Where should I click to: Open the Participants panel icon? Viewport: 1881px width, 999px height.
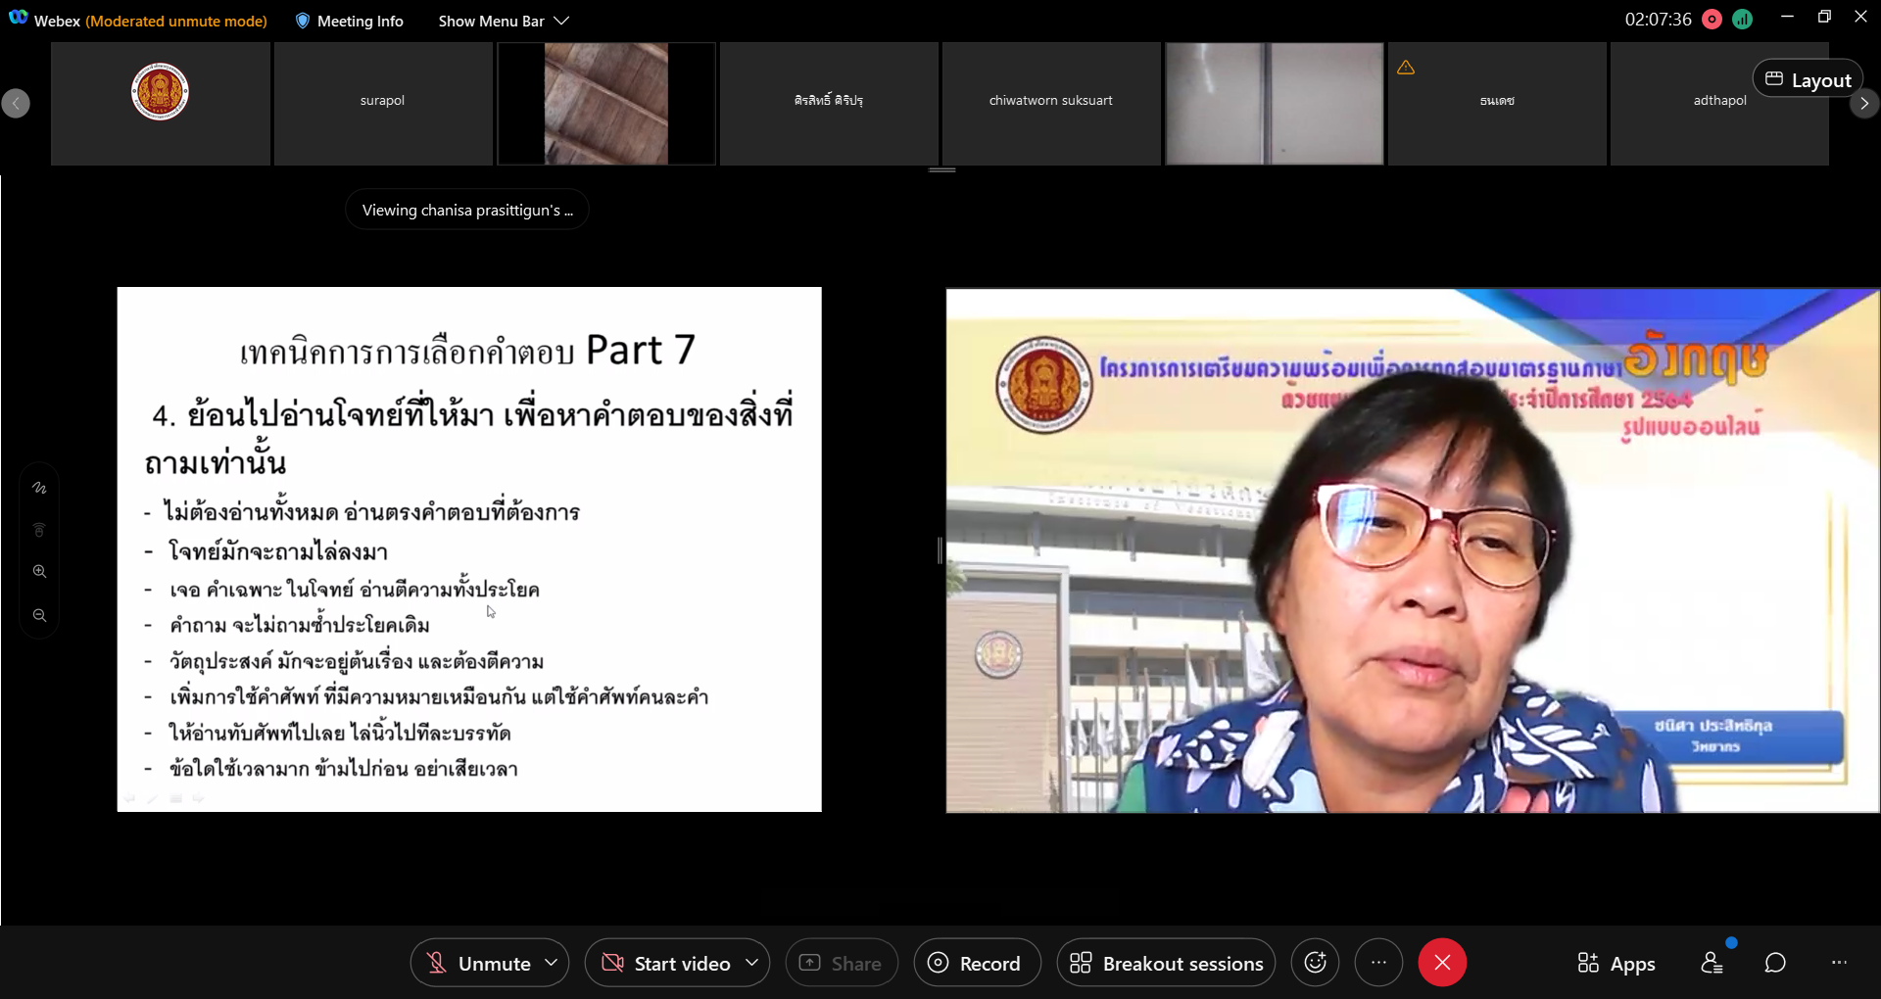tap(1712, 963)
